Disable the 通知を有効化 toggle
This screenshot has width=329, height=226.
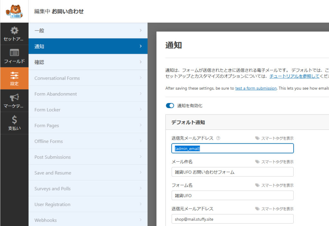pos(170,105)
